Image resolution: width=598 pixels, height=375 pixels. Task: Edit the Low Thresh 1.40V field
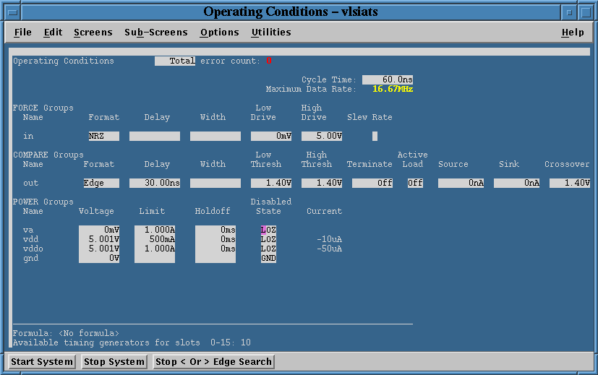[x=271, y=183]
